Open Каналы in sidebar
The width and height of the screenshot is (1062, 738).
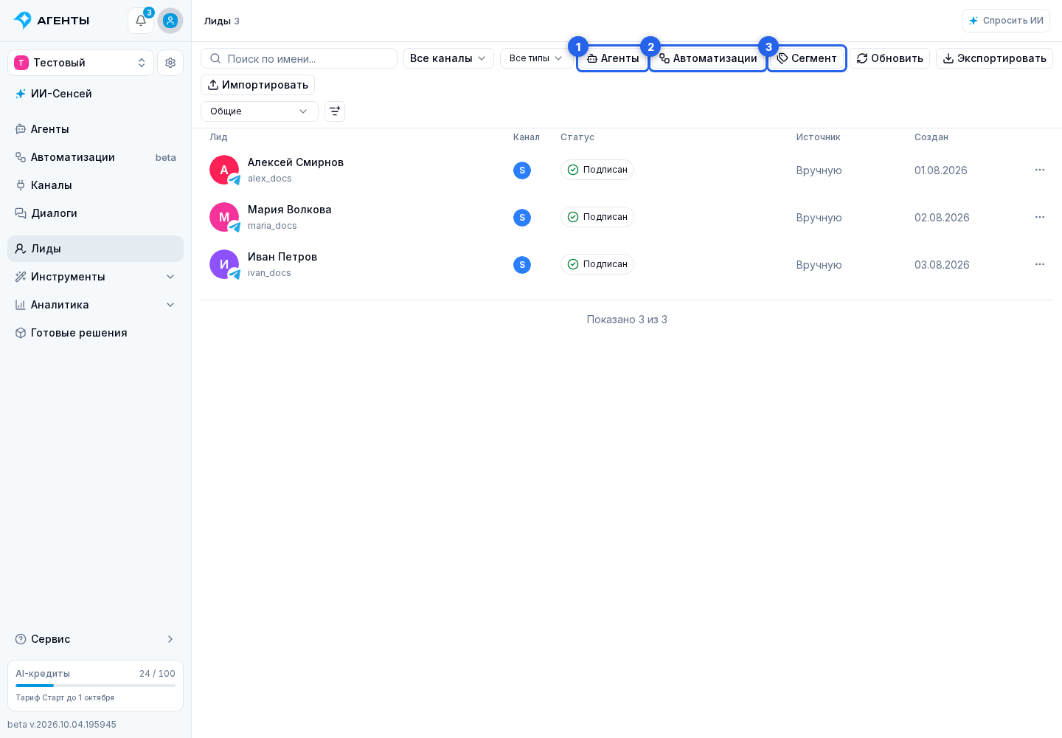(x=96, y=185)
